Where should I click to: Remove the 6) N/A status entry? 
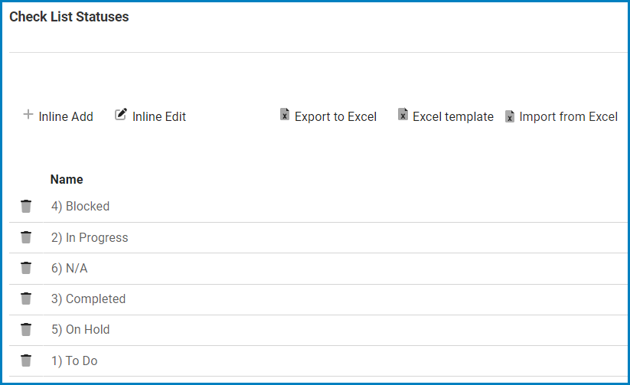pyautogui.click(x=26, y=268)
